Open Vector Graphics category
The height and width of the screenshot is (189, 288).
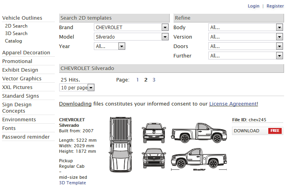(22, 79)
